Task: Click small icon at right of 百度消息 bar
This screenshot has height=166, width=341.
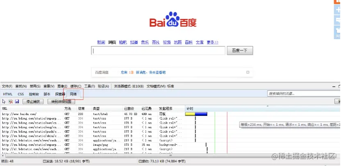Action: tap(248, 72)
